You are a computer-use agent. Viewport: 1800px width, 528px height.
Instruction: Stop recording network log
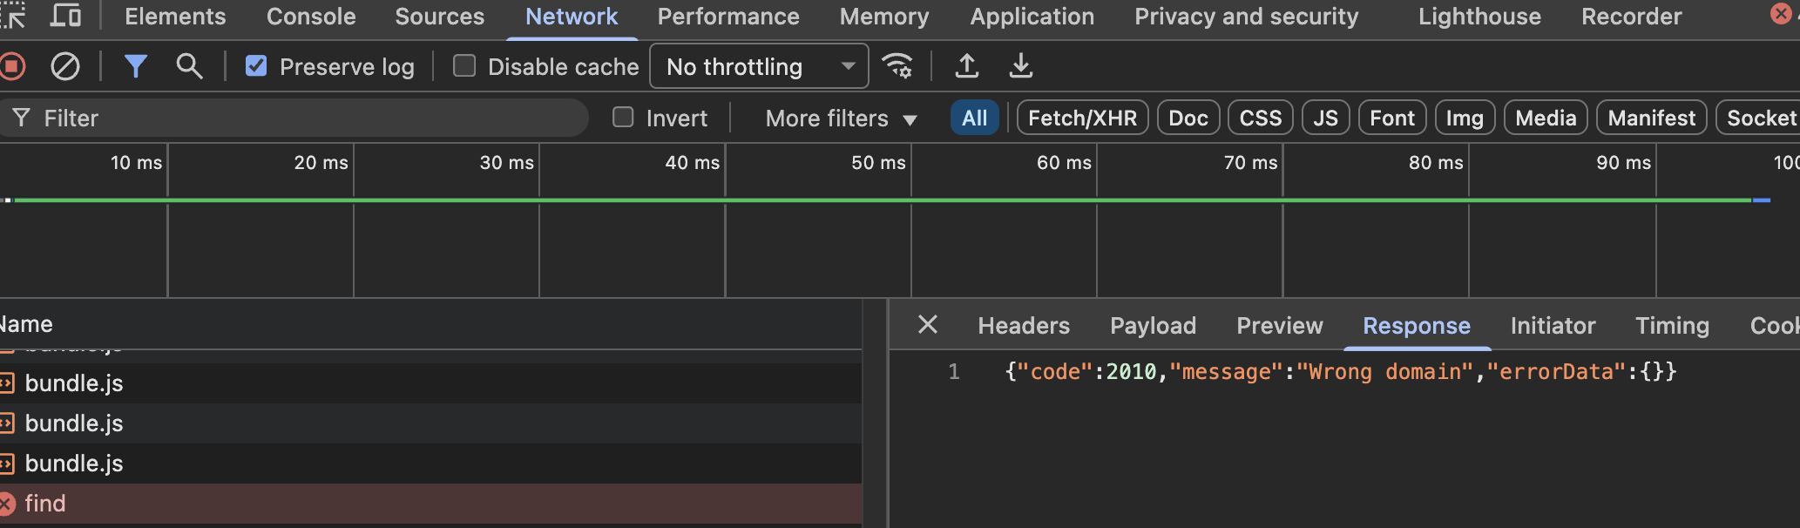tap(12, 66)
